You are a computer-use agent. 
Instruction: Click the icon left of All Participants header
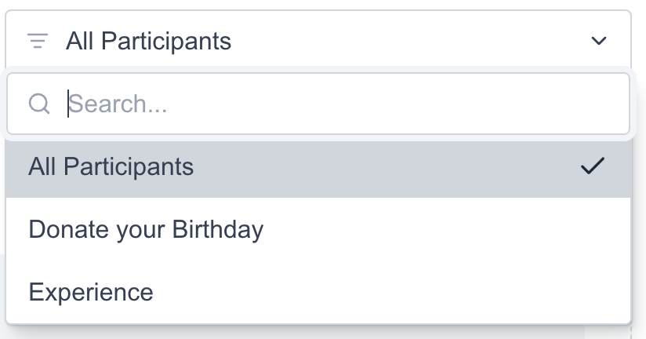38,40
